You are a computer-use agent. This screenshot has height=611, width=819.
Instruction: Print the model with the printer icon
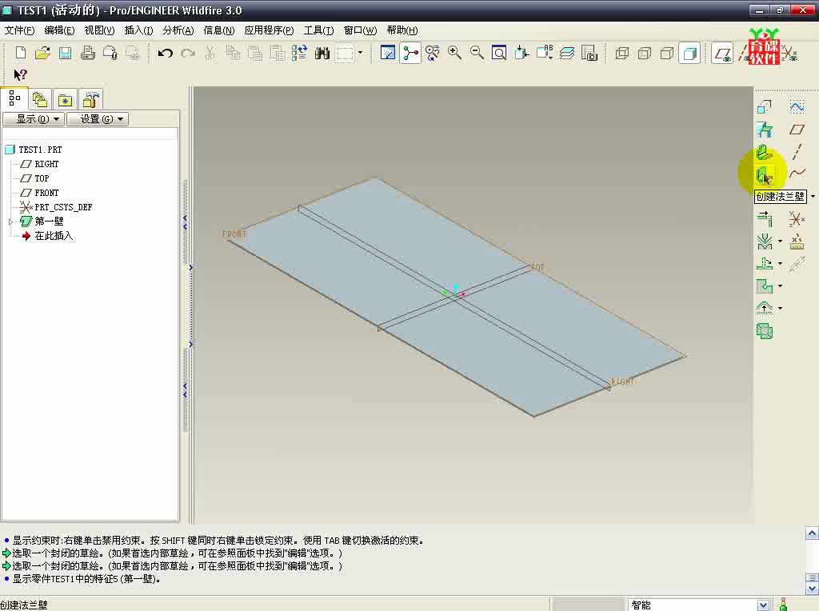(x=88, y=53)
